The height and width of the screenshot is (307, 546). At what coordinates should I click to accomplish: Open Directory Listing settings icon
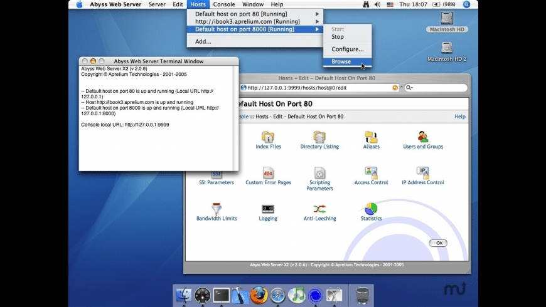(319, 137)
